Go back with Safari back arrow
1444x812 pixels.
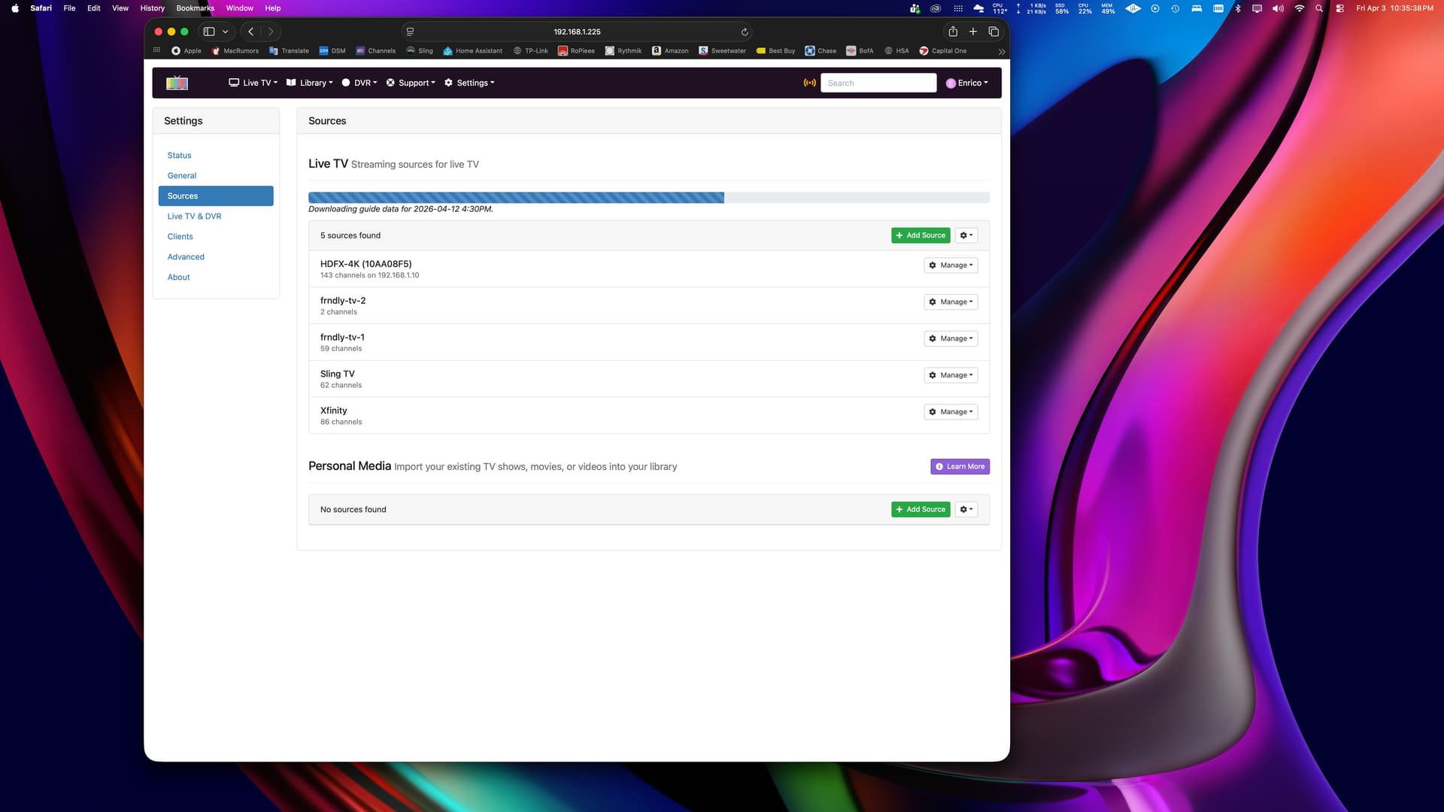(x=251, y=32)
